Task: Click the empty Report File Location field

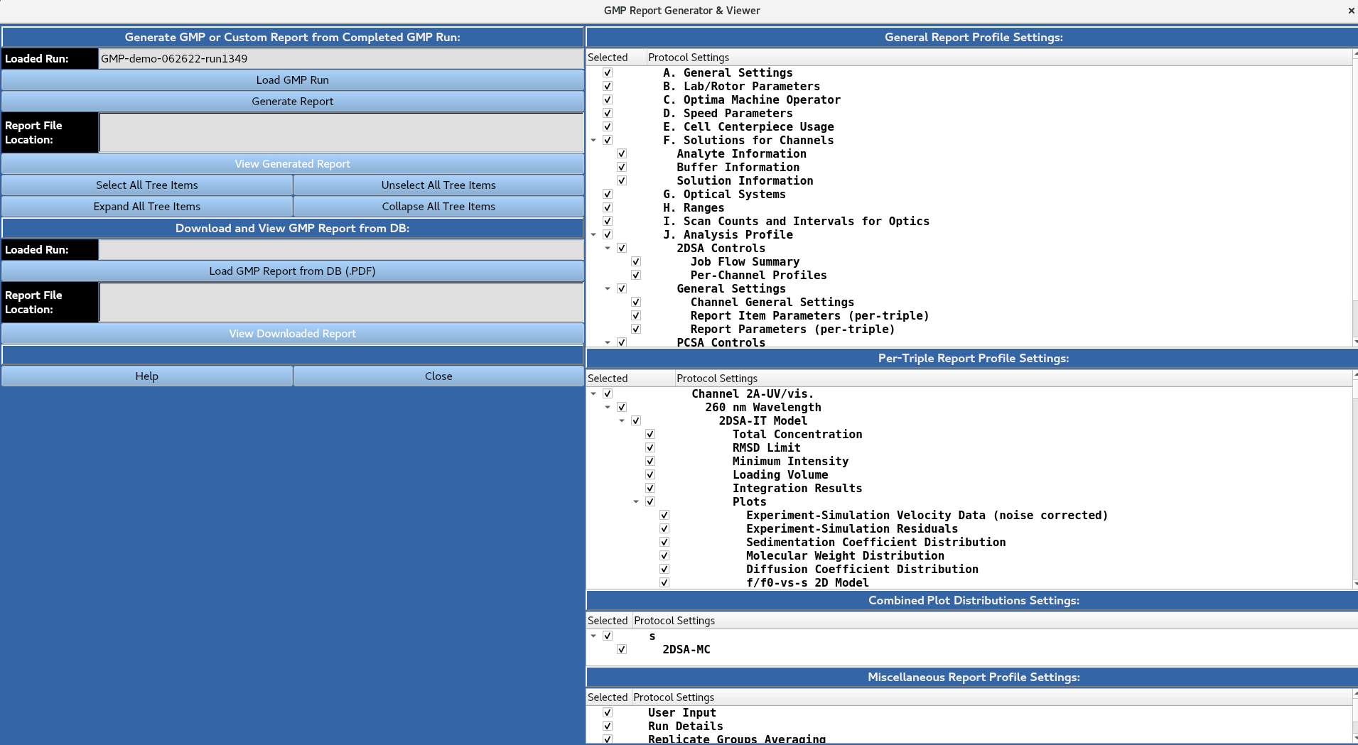Action: [x=341, y=132]
